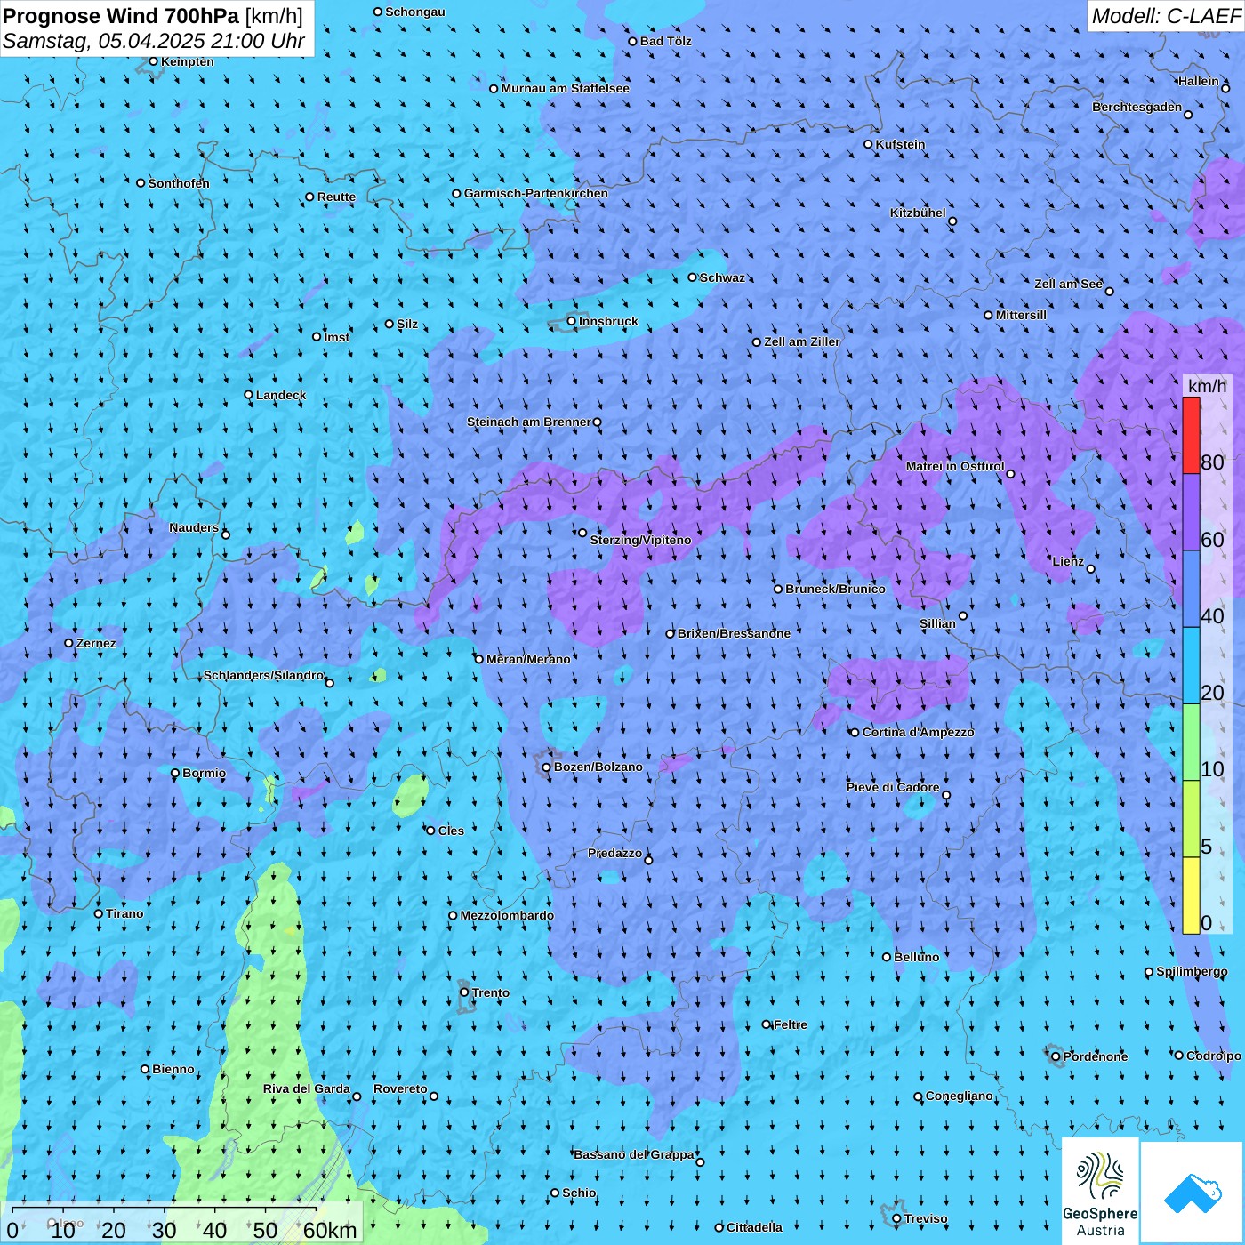The width and height of the screenshot is (1245, 1245).
Task: Click the Zernez city label
Action: coord(96,643)
